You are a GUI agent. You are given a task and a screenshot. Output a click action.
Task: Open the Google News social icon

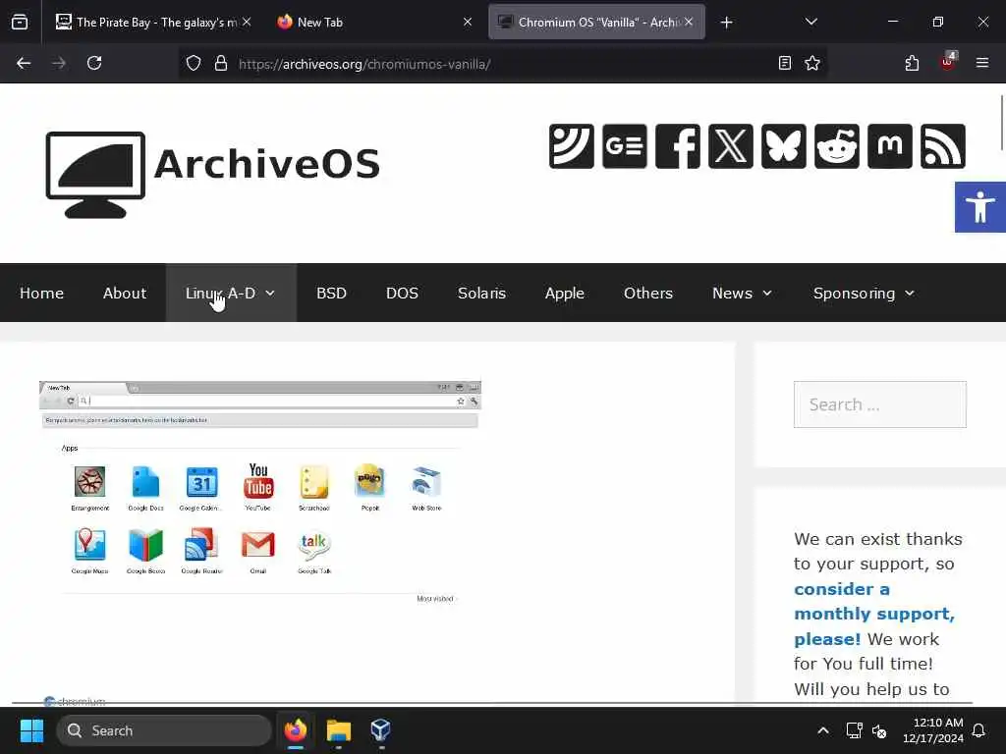[x=624, y=146]
